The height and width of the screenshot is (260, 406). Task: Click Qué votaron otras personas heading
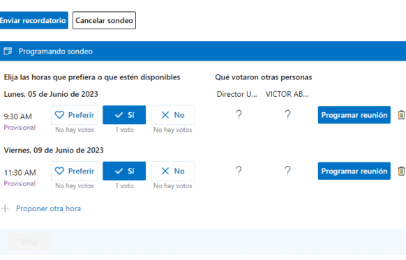[264, 77]
